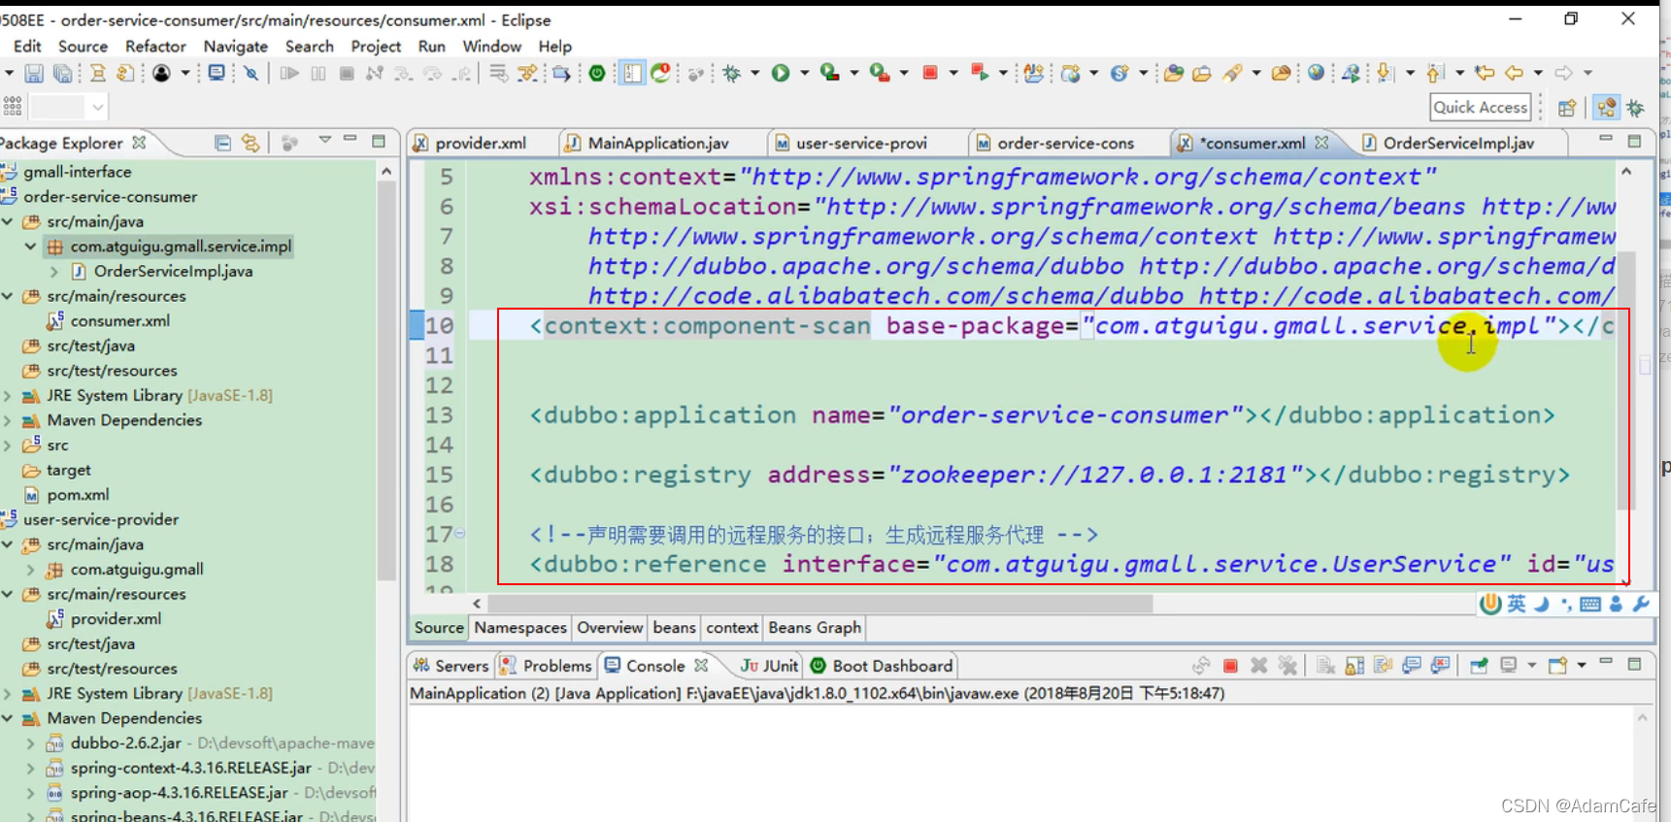This screenshot has height=822, width=1671.
Task: Click the Collapse All icon in Package Explorer
Action: (x=222, y=143)
